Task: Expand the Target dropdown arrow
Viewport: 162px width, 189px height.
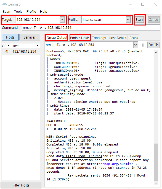Action: click(62, 19)
